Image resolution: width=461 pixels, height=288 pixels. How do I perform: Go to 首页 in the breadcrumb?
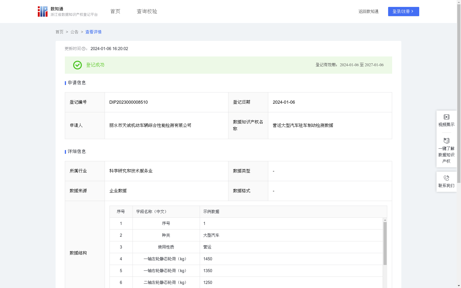coord(59,32)
